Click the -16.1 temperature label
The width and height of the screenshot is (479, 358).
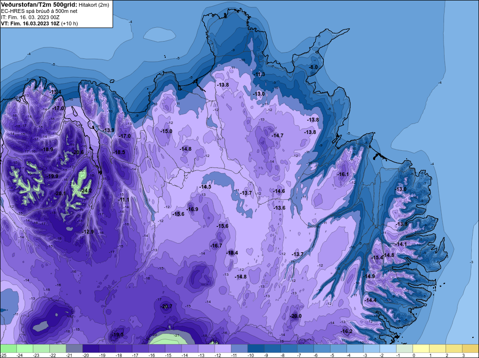pyautogui.click(x=343, y=174)
